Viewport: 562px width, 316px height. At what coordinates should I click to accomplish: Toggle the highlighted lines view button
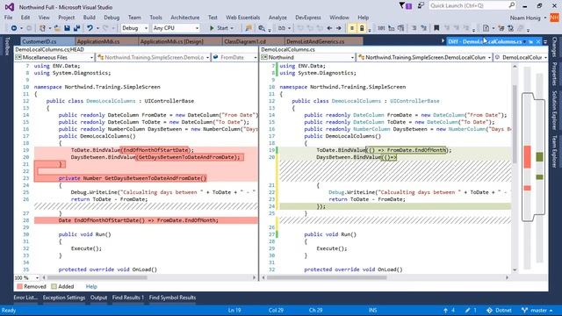351,28
